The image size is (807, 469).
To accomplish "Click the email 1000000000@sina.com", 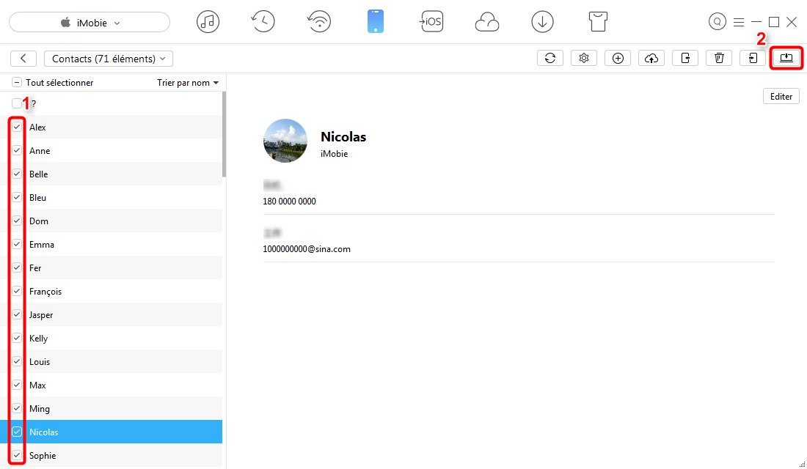I will [x=307, y=249].
